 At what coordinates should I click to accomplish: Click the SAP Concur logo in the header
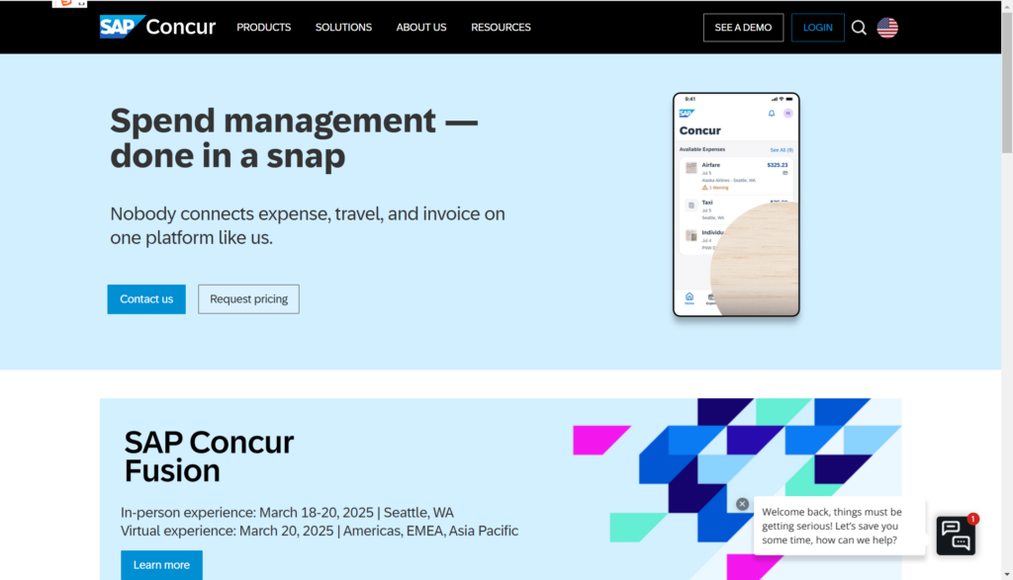(157, 27)
